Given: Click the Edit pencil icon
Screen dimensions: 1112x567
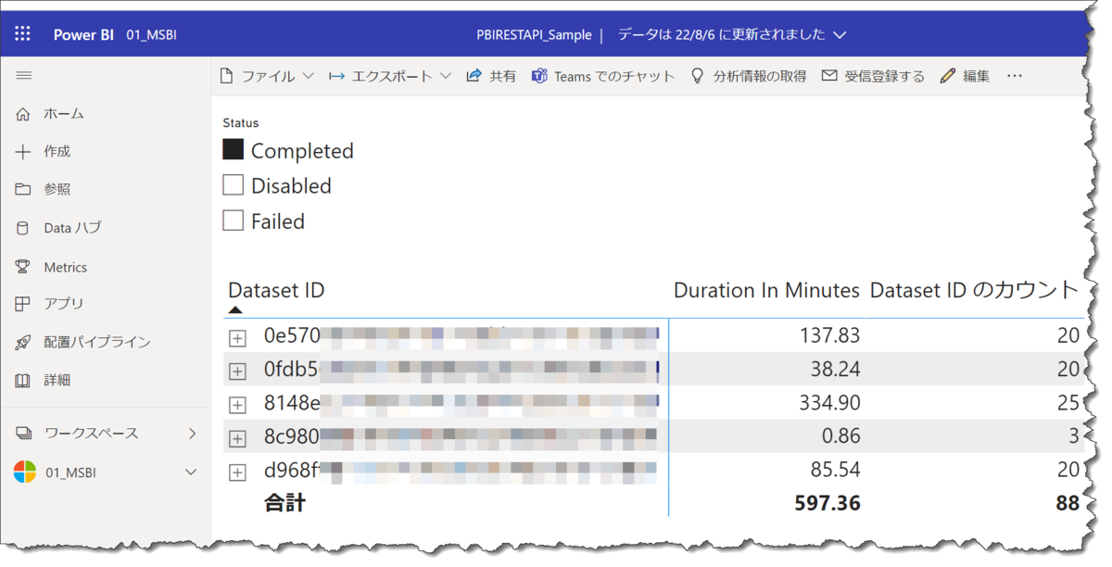Looking at the screenshot, I should click(947, 76).
